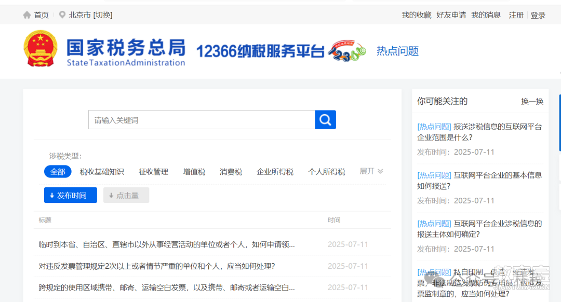
Task: Click the 标题 column header
Action: coord(45,220)
